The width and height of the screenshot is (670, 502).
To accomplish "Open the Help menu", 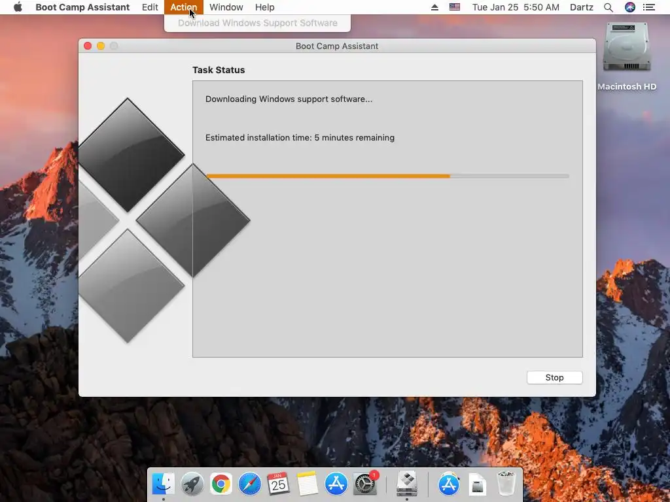I will coord(264,7).
